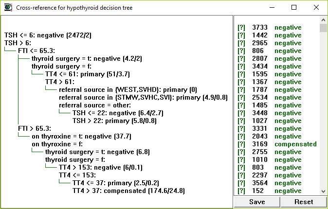Click the 'FTI <= 65.3:' branch node
This screenshot has height=209, width=328.
tap(36, 51)
